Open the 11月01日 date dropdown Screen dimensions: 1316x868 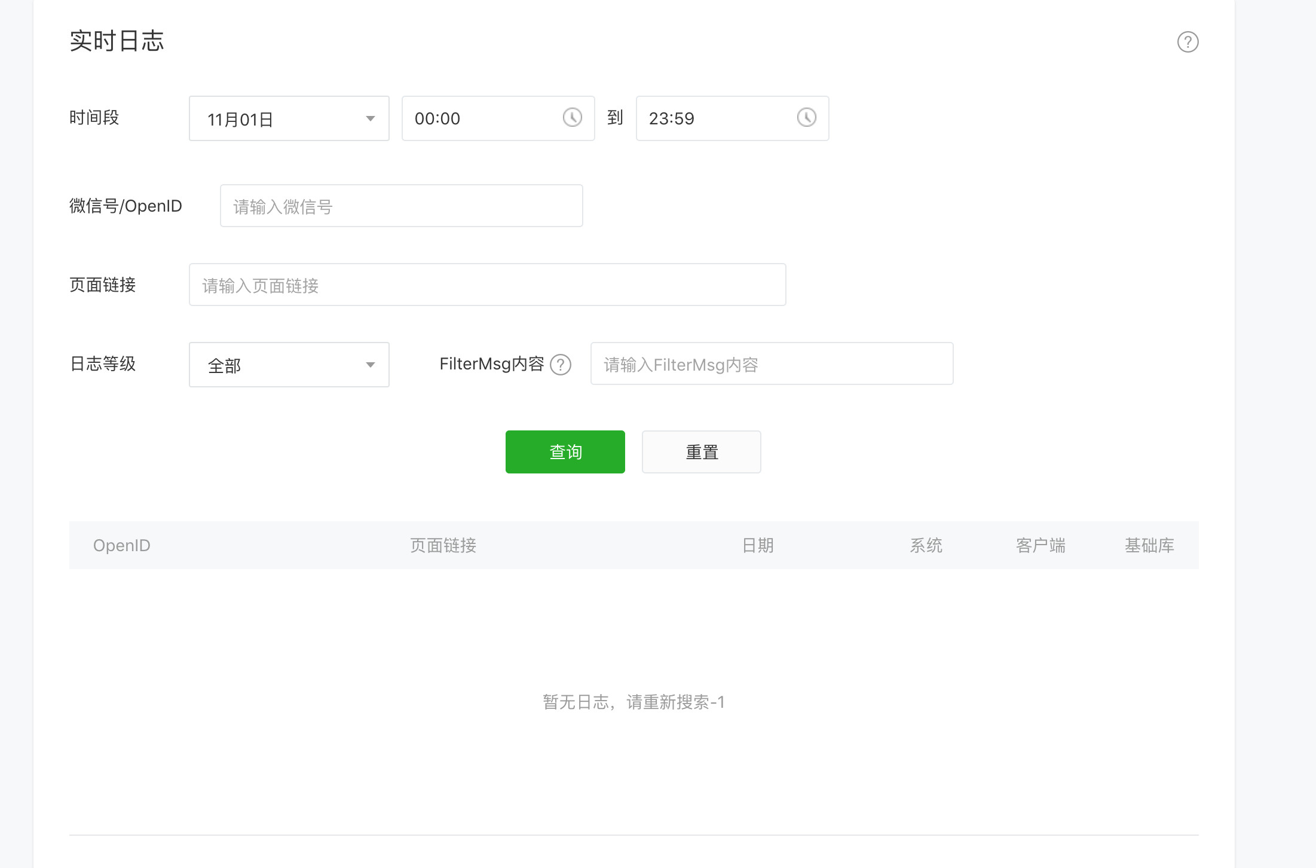pos(289,118)
